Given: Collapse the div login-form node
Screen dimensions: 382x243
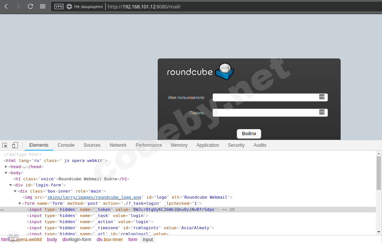Looking at the screenshot, I should pos(10,185).
